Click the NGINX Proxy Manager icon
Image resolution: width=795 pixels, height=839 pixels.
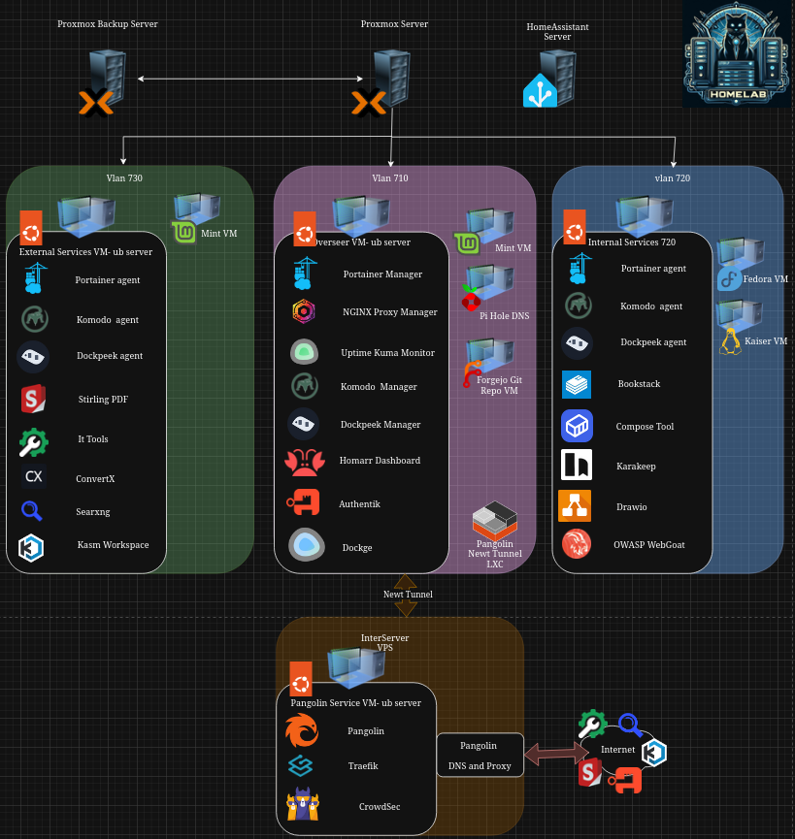point(301,312)
